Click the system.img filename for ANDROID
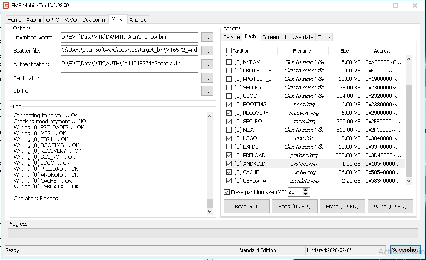The image size is (426, 260). [x=304, y=164]
